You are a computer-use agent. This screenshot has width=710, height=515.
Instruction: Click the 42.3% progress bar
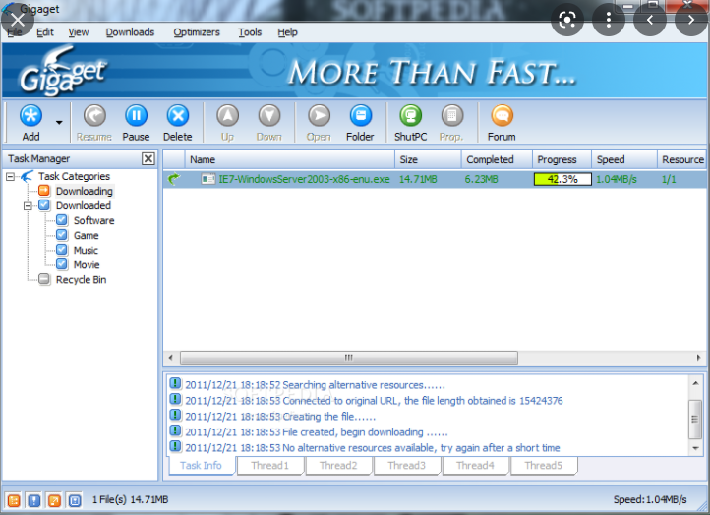pyautogui.click(x=562, y=179)
